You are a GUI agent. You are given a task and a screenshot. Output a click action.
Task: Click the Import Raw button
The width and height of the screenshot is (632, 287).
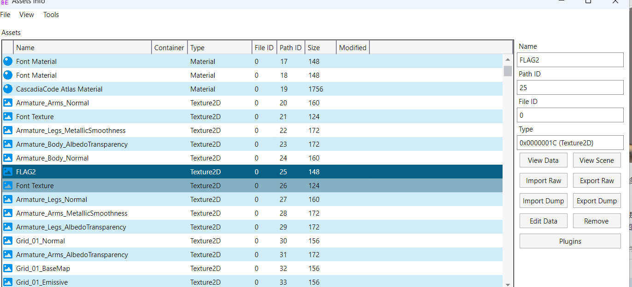click(544, 180)
